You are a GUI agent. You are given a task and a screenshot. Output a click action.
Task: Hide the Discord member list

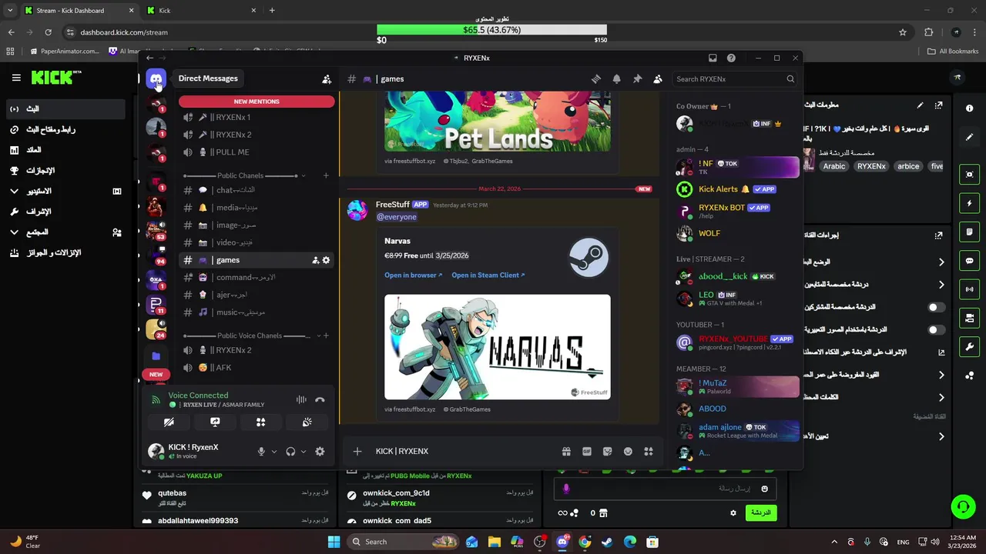(x=658, y=78)
